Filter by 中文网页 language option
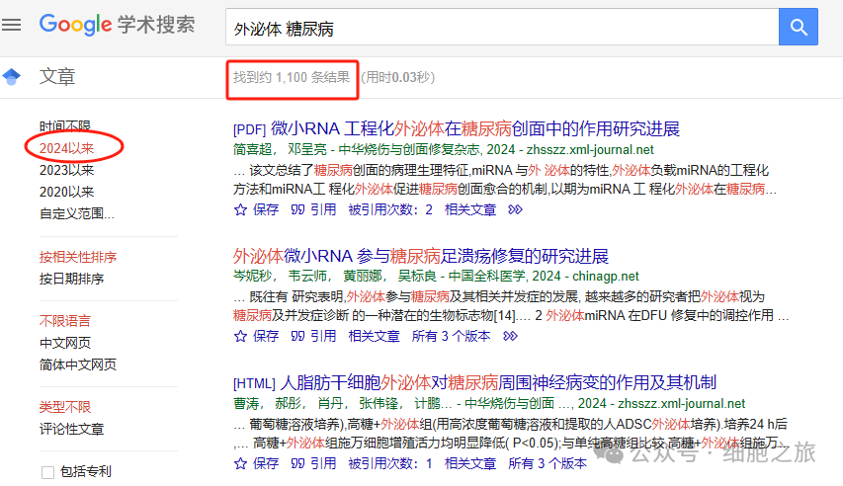The image size is (843, 486). [x=65, y=343]
